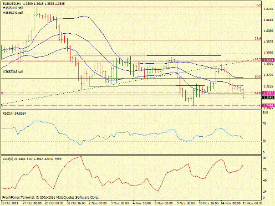
Task: Click the "2 Nov 00:00" time label
Action: click(x=98, y=203)
